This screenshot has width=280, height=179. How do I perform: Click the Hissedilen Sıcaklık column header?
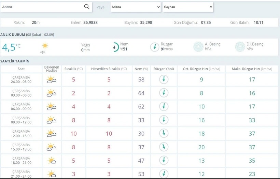109,69
